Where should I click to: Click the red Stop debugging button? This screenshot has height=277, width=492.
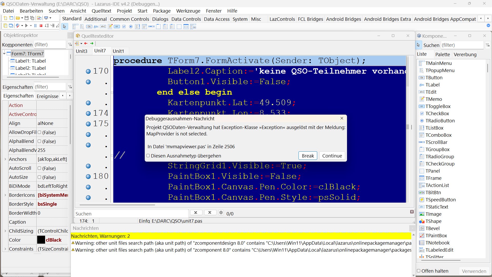point(41,26)
